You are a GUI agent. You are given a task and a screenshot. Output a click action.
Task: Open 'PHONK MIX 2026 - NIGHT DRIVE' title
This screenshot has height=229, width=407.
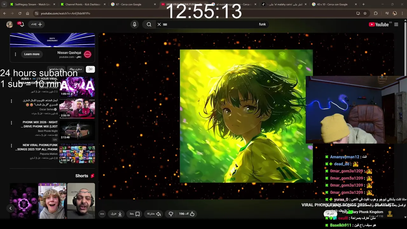(39, 124)
